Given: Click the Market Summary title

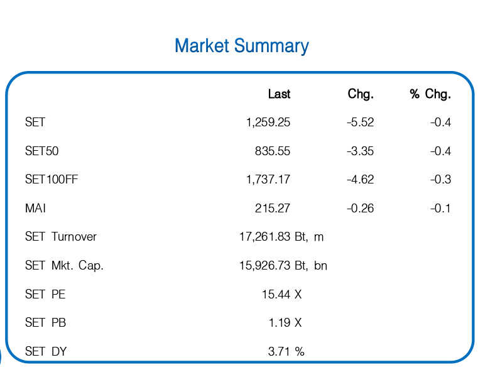Looking at the screenshot, I should coord(241,46).
